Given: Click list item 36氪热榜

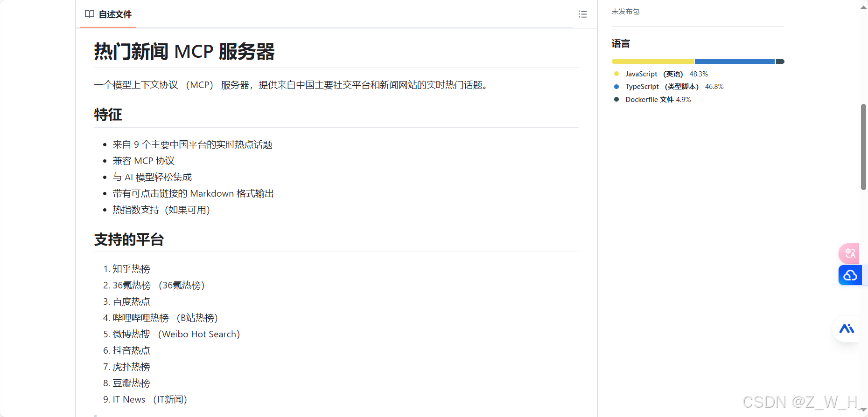Looking at the screenshot, I should 159,285.
